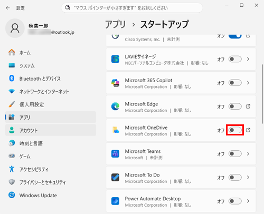
Task: Open Microsoft OneDrive's external link icon
Action: pyautogui.click(x=248, y=130)
